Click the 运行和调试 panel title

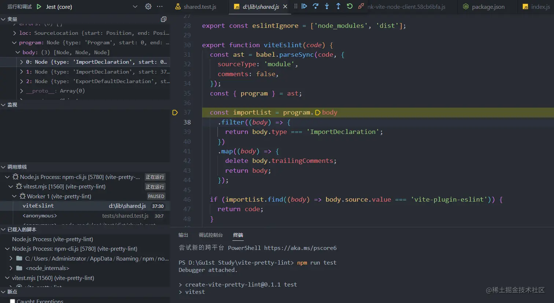(19, 7)
